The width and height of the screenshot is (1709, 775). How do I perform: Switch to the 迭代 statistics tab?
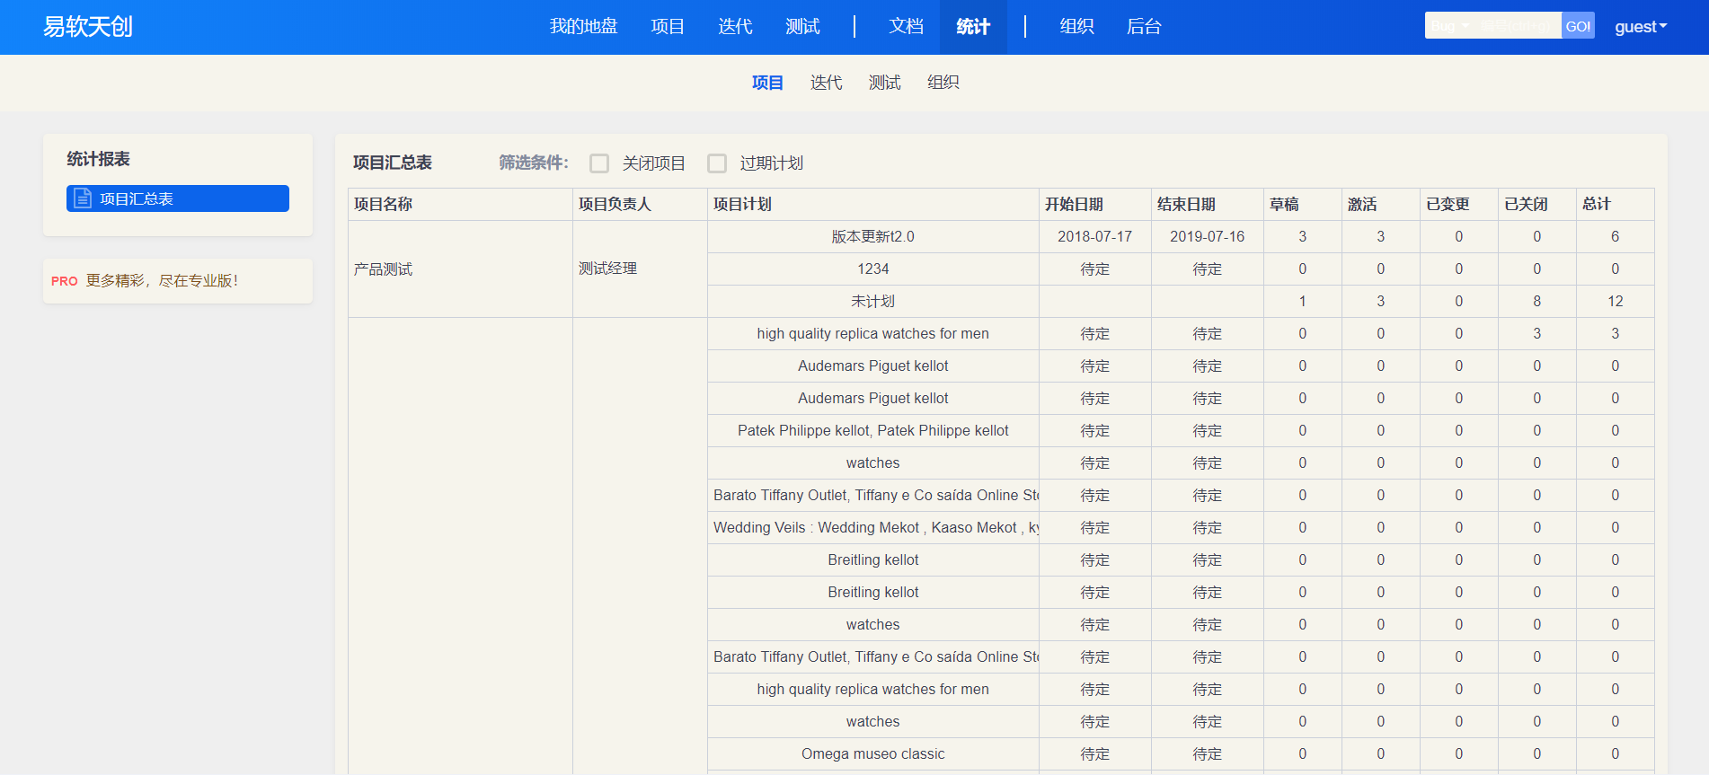[826, 83]
